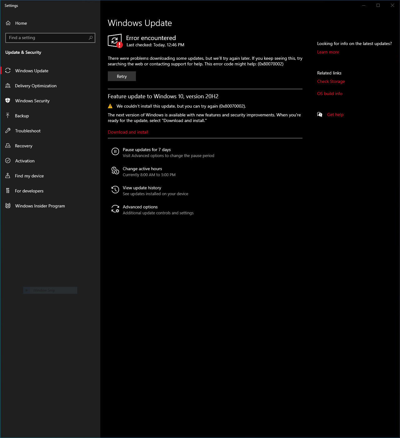Click the Delivery Optimization icon
This screenshot has width=400, height=438.
tap(8, 86)
